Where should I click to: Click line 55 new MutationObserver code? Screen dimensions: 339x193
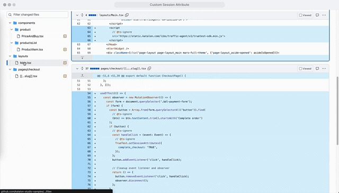click(137, 97)
